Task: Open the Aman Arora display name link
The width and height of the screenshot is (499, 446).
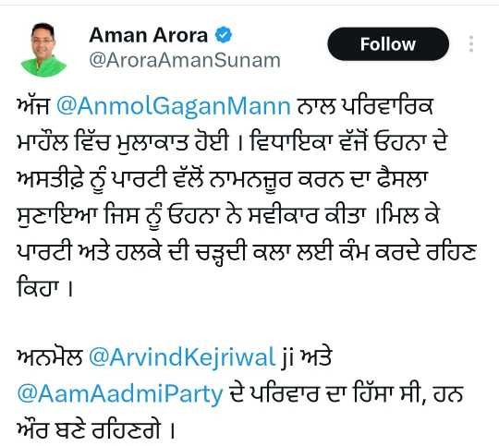Action: pyautogui.click(x=148, y=35)
